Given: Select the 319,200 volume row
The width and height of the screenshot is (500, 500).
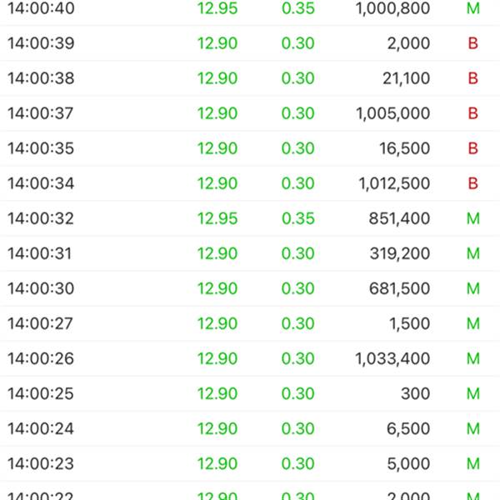Looking at the screenshot, I should [x=250, y=253].
